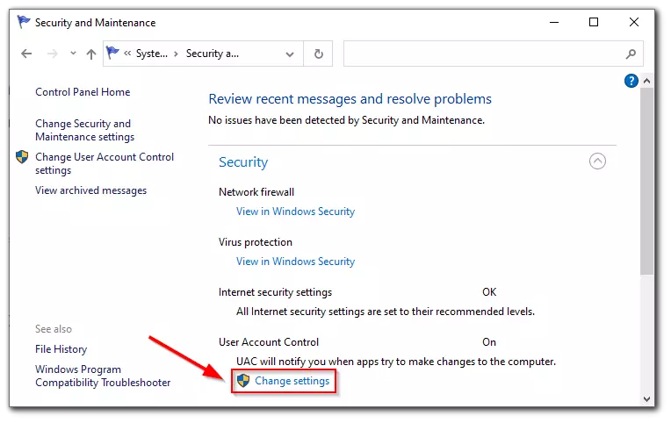Go back with the Back arrow

click(x=26, y=54)
